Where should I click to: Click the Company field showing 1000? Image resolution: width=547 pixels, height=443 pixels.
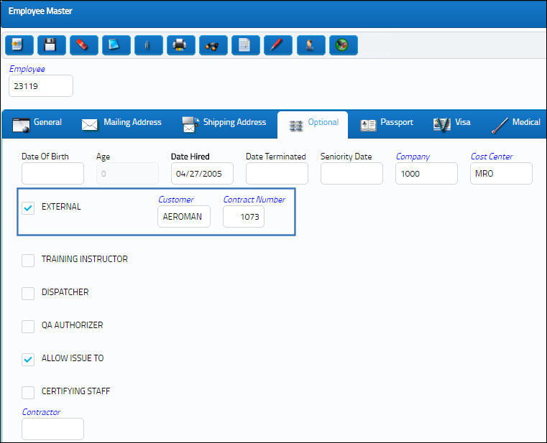coord(426,173)
